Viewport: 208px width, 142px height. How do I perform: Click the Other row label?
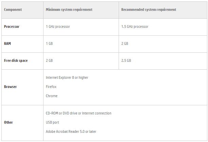pyautogui.click(x=8, y=122)
